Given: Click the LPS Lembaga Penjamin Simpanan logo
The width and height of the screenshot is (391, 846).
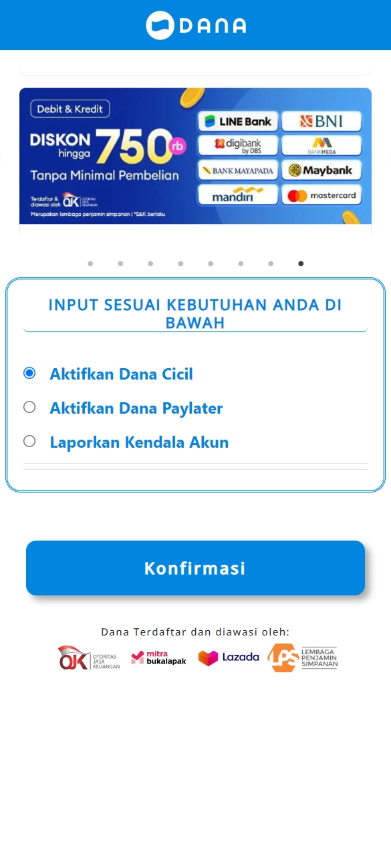Looking at the screenshot, I should pos(303,658).
